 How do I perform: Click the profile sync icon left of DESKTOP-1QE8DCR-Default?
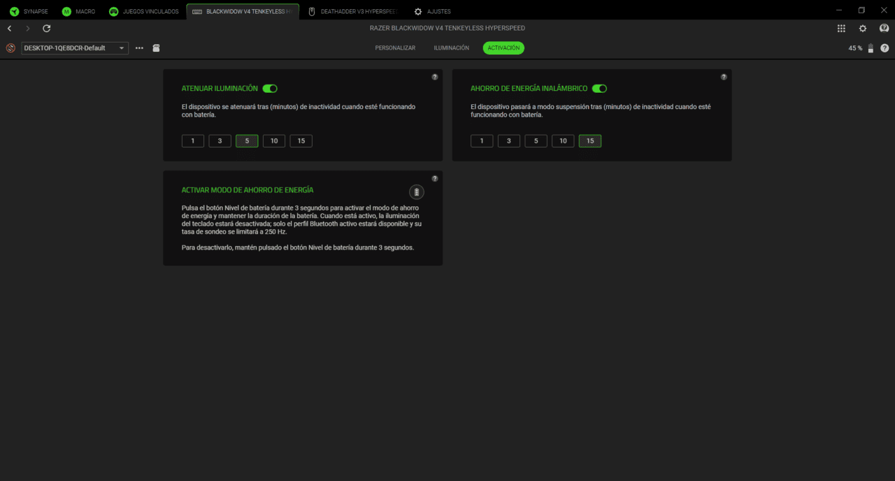10,48
